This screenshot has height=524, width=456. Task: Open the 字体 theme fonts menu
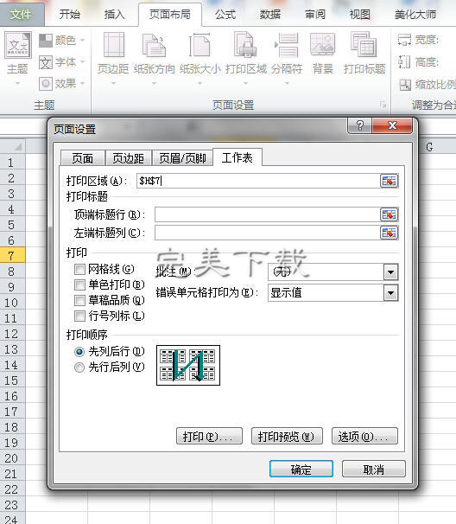62,62
